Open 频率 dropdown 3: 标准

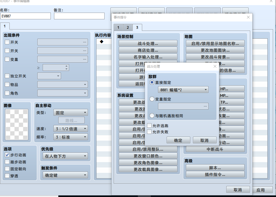(x=71, y=137)
